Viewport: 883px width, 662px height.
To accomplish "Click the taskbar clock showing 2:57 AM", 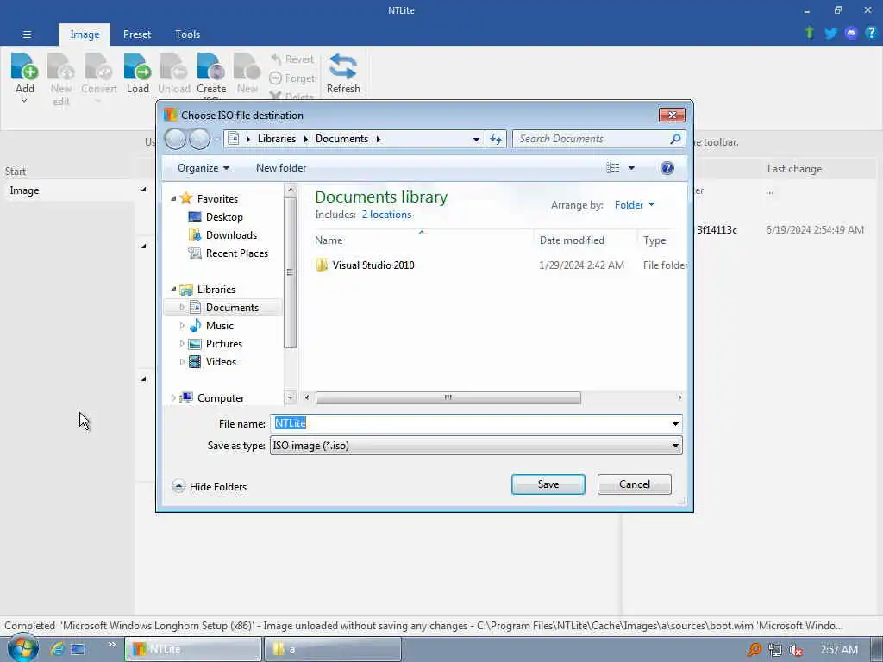I will (x=839, y=650).
